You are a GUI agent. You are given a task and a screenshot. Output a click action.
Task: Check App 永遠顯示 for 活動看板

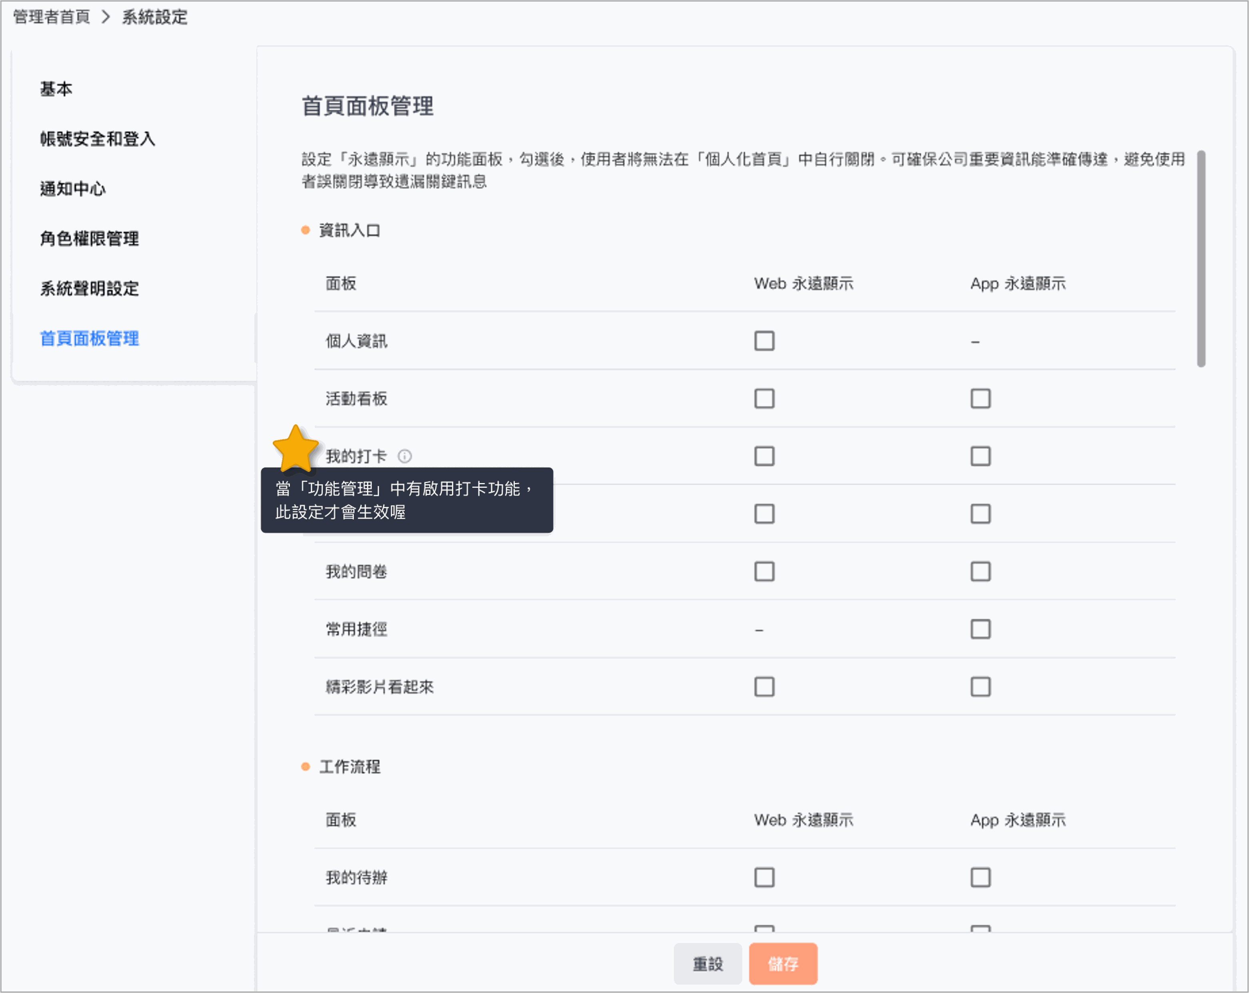click(x=980, y=399)
